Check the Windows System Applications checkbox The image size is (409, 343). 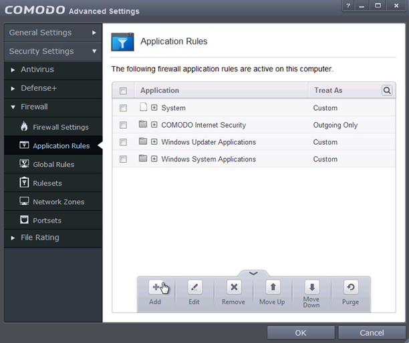point(123,159)
